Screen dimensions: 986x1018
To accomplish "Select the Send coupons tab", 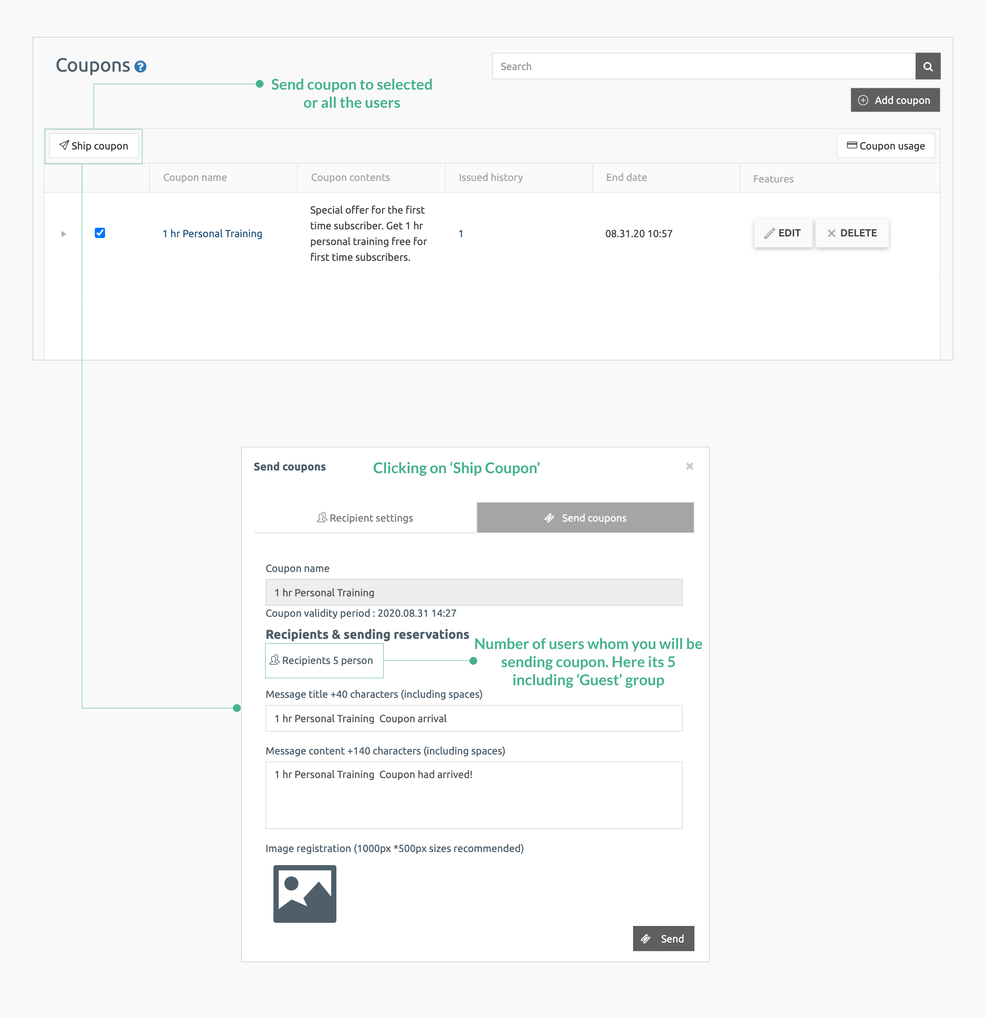I will click(585, 517).
